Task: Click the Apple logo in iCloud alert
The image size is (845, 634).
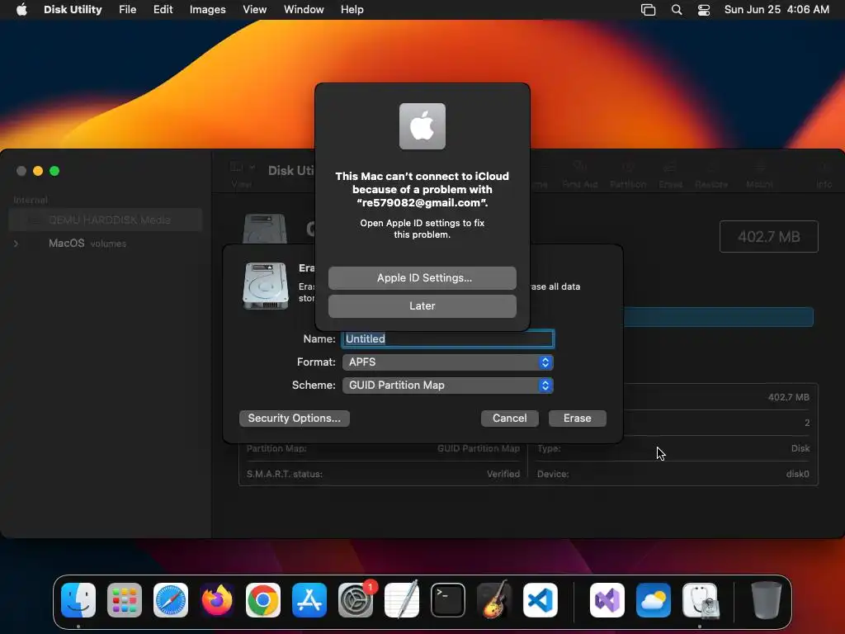Action: pos(422,126)
